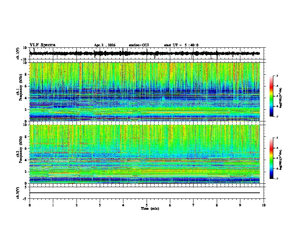Click the ch.2 "Frequency (kHz)" axis title

[21, 150]
